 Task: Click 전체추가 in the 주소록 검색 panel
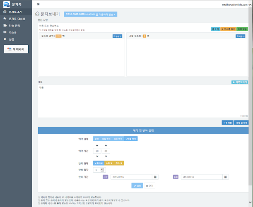(x=117, y=36)
